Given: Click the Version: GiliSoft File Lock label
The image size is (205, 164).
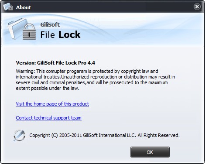Looking at the screenshot, I should coord(46,63).
